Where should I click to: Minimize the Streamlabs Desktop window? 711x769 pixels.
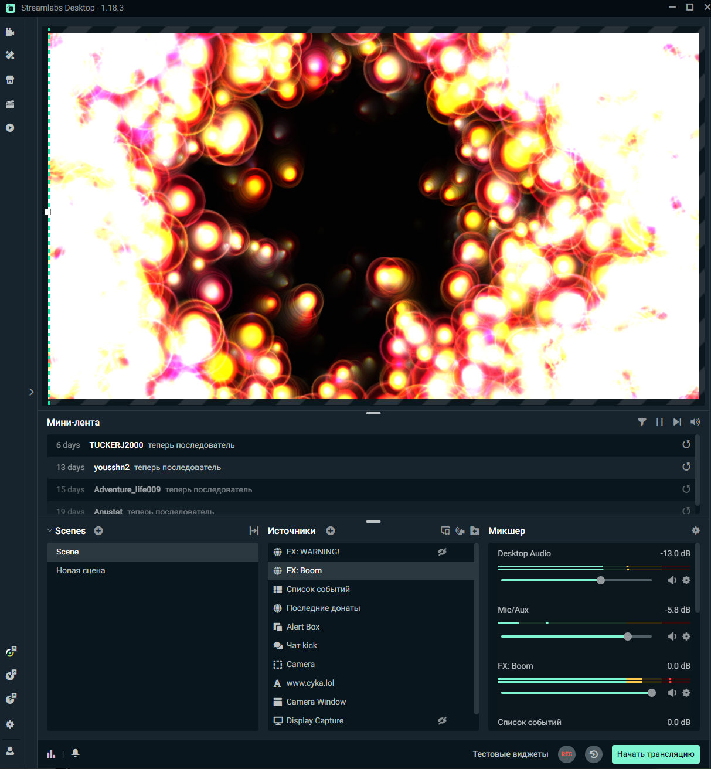pos(672,7)
